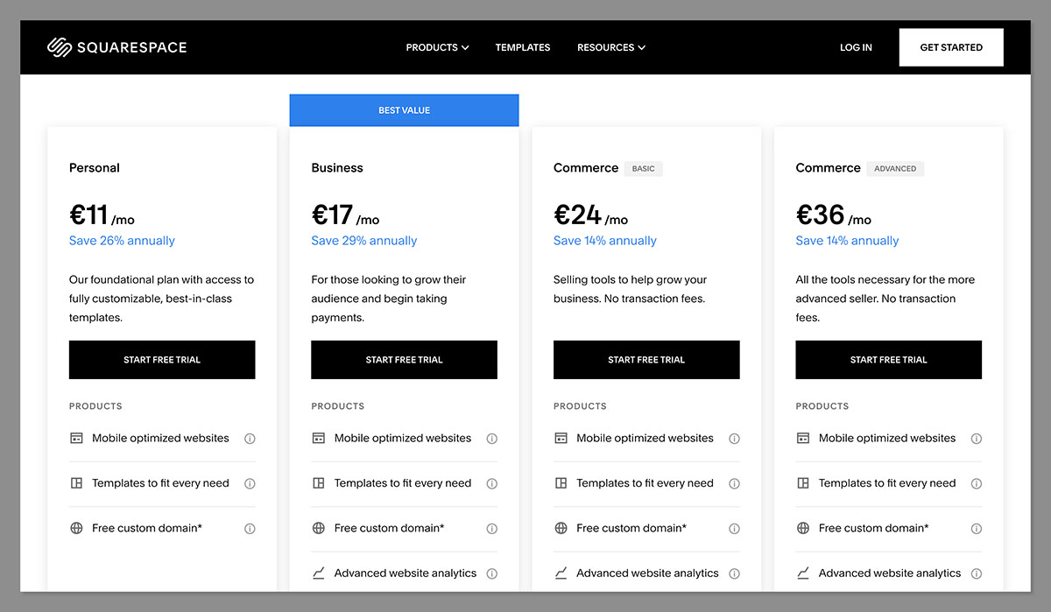Click the Best Value banner above Business
The height and width of the screenshot is (612, 1051).
click(404, 109)
